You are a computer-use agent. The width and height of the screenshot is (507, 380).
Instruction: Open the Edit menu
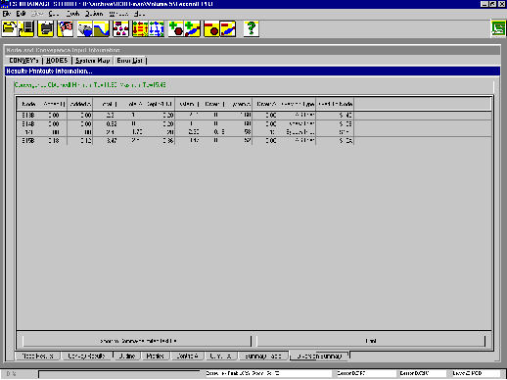click(21, 14)
